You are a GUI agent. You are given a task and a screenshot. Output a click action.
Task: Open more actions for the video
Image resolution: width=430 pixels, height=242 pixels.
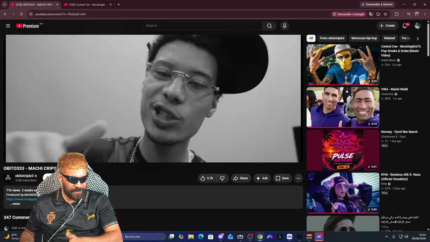pos(298,178)
